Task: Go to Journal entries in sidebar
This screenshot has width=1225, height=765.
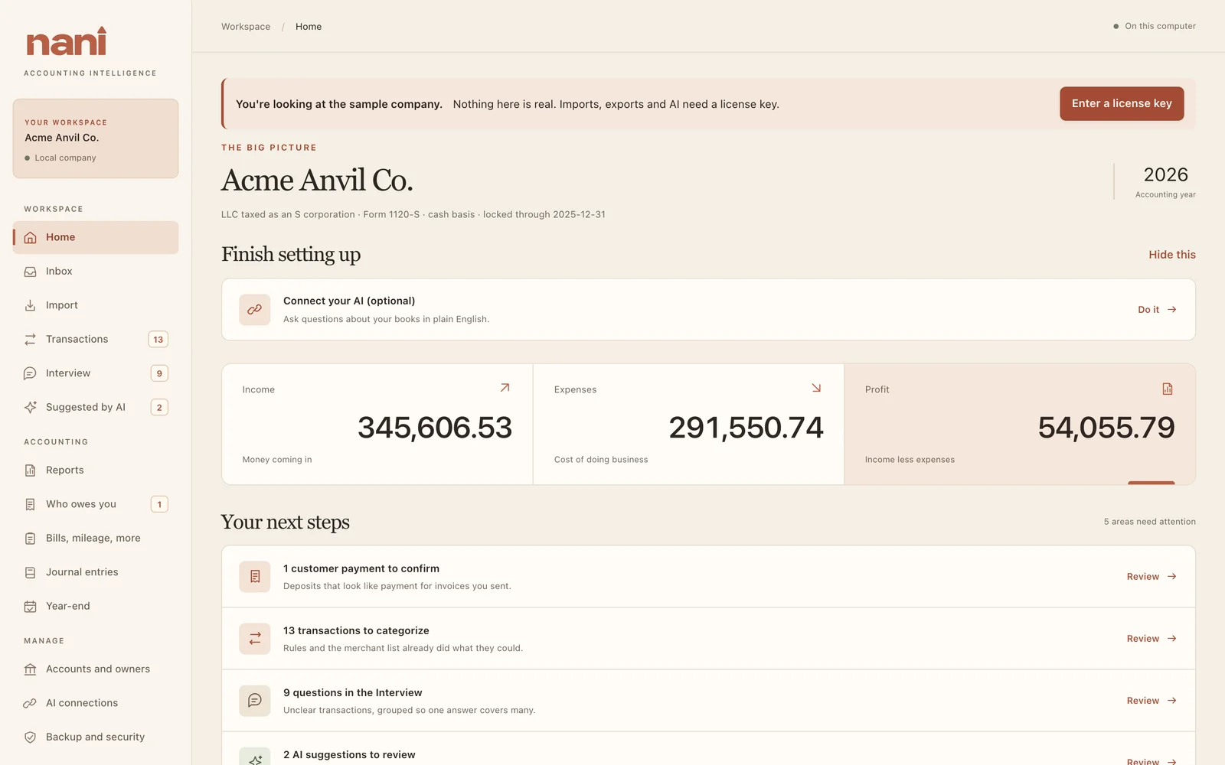Action: [x=96, y=572]
